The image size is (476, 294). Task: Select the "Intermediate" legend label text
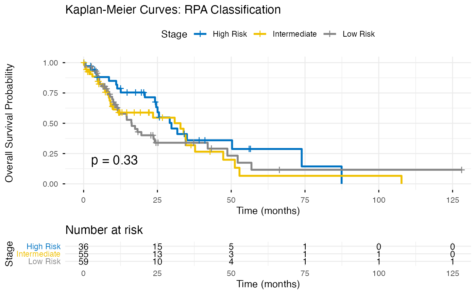(294, 34)
